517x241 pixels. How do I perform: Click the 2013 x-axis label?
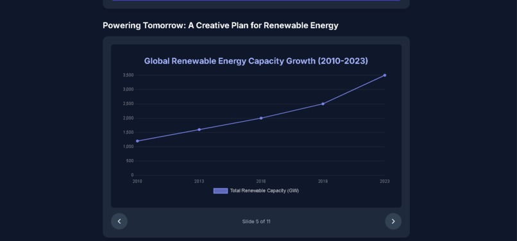199,181
